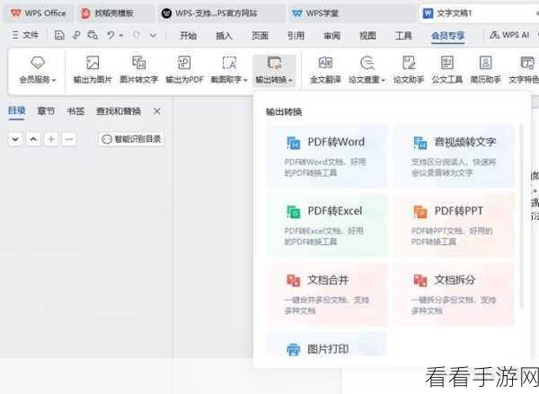Image resolution: width=539 pixels, height=394 pixels.
Task: Open WPS AI from the ribbon
Action: click(509, 35)
